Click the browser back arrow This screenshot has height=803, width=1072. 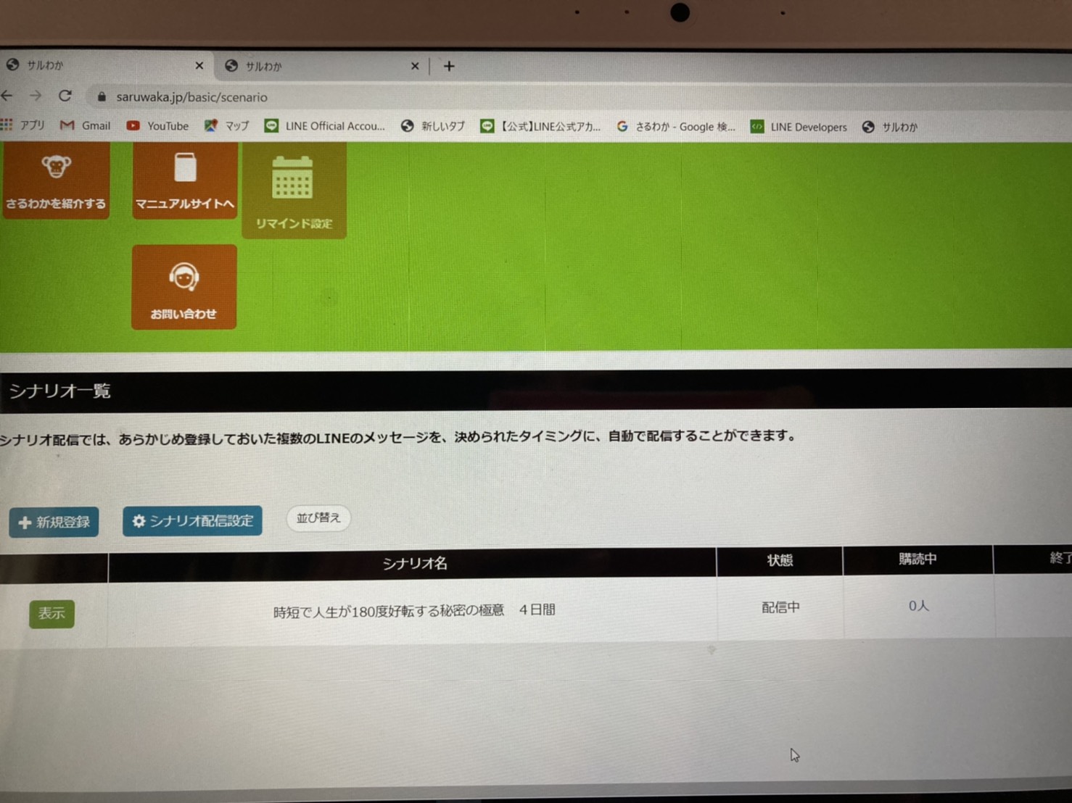click(x=7, y=96)
